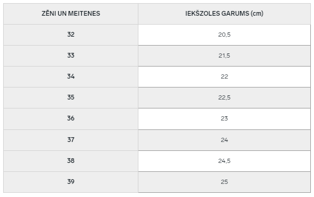Select size 35 cell
314x197 pixels.
tap(71, 97)
